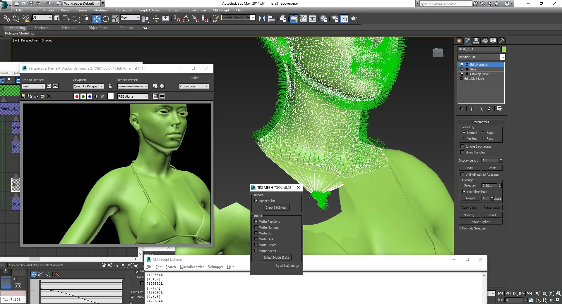Open the Production render mode dropdown
Image resolution: width=562 pixels, height=304 pixels.
194,86
